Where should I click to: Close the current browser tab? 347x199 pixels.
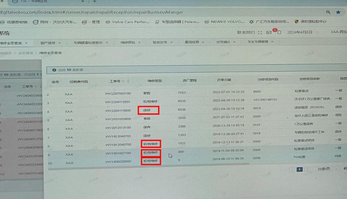(83, 2)
